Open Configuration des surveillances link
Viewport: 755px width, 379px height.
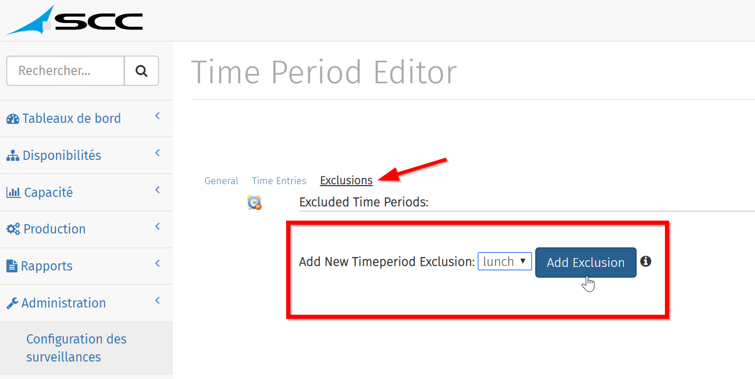pyautogui.click(x=77, y=348)
